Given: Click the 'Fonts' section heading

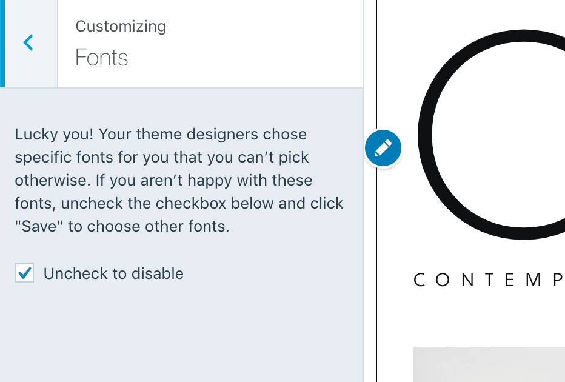Looking at the screenshot, I should (x=102, y=58).
